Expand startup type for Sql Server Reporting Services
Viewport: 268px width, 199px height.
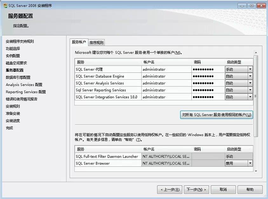(x=250, y=90)
